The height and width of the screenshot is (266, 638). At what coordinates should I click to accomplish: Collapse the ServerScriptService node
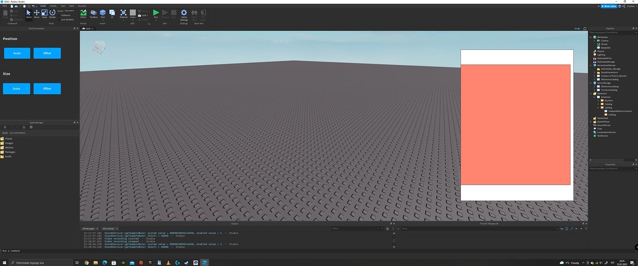(591, 65)
